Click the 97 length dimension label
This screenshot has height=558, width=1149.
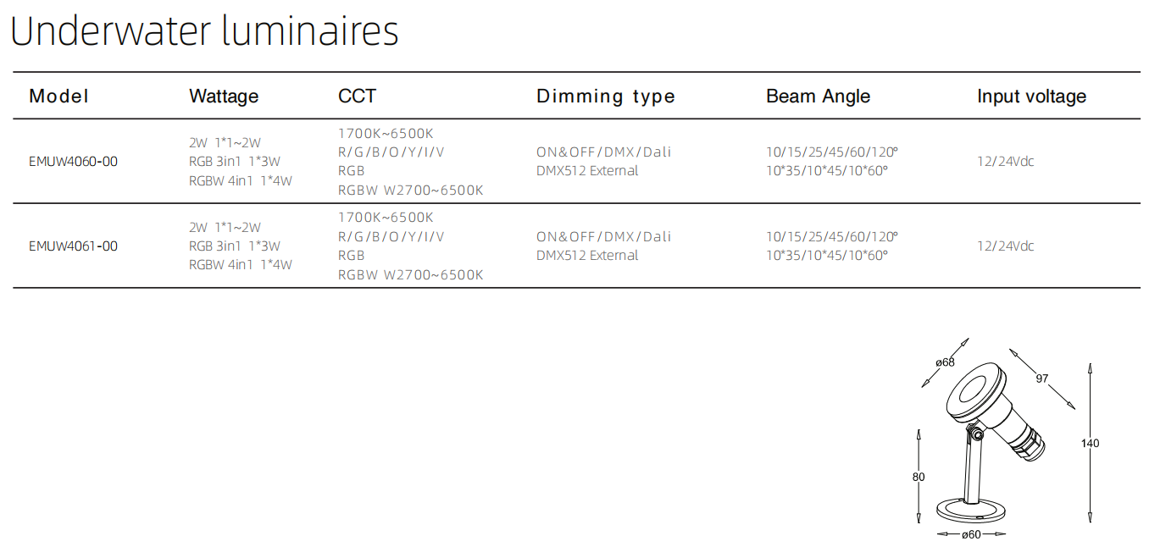pyautogui.click(x=1042, y=378)
